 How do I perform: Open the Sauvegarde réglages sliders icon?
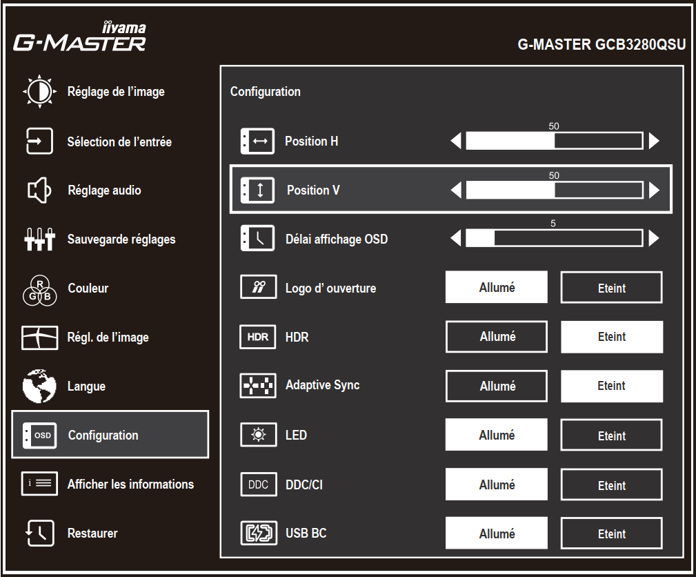(x=39, y=240)
